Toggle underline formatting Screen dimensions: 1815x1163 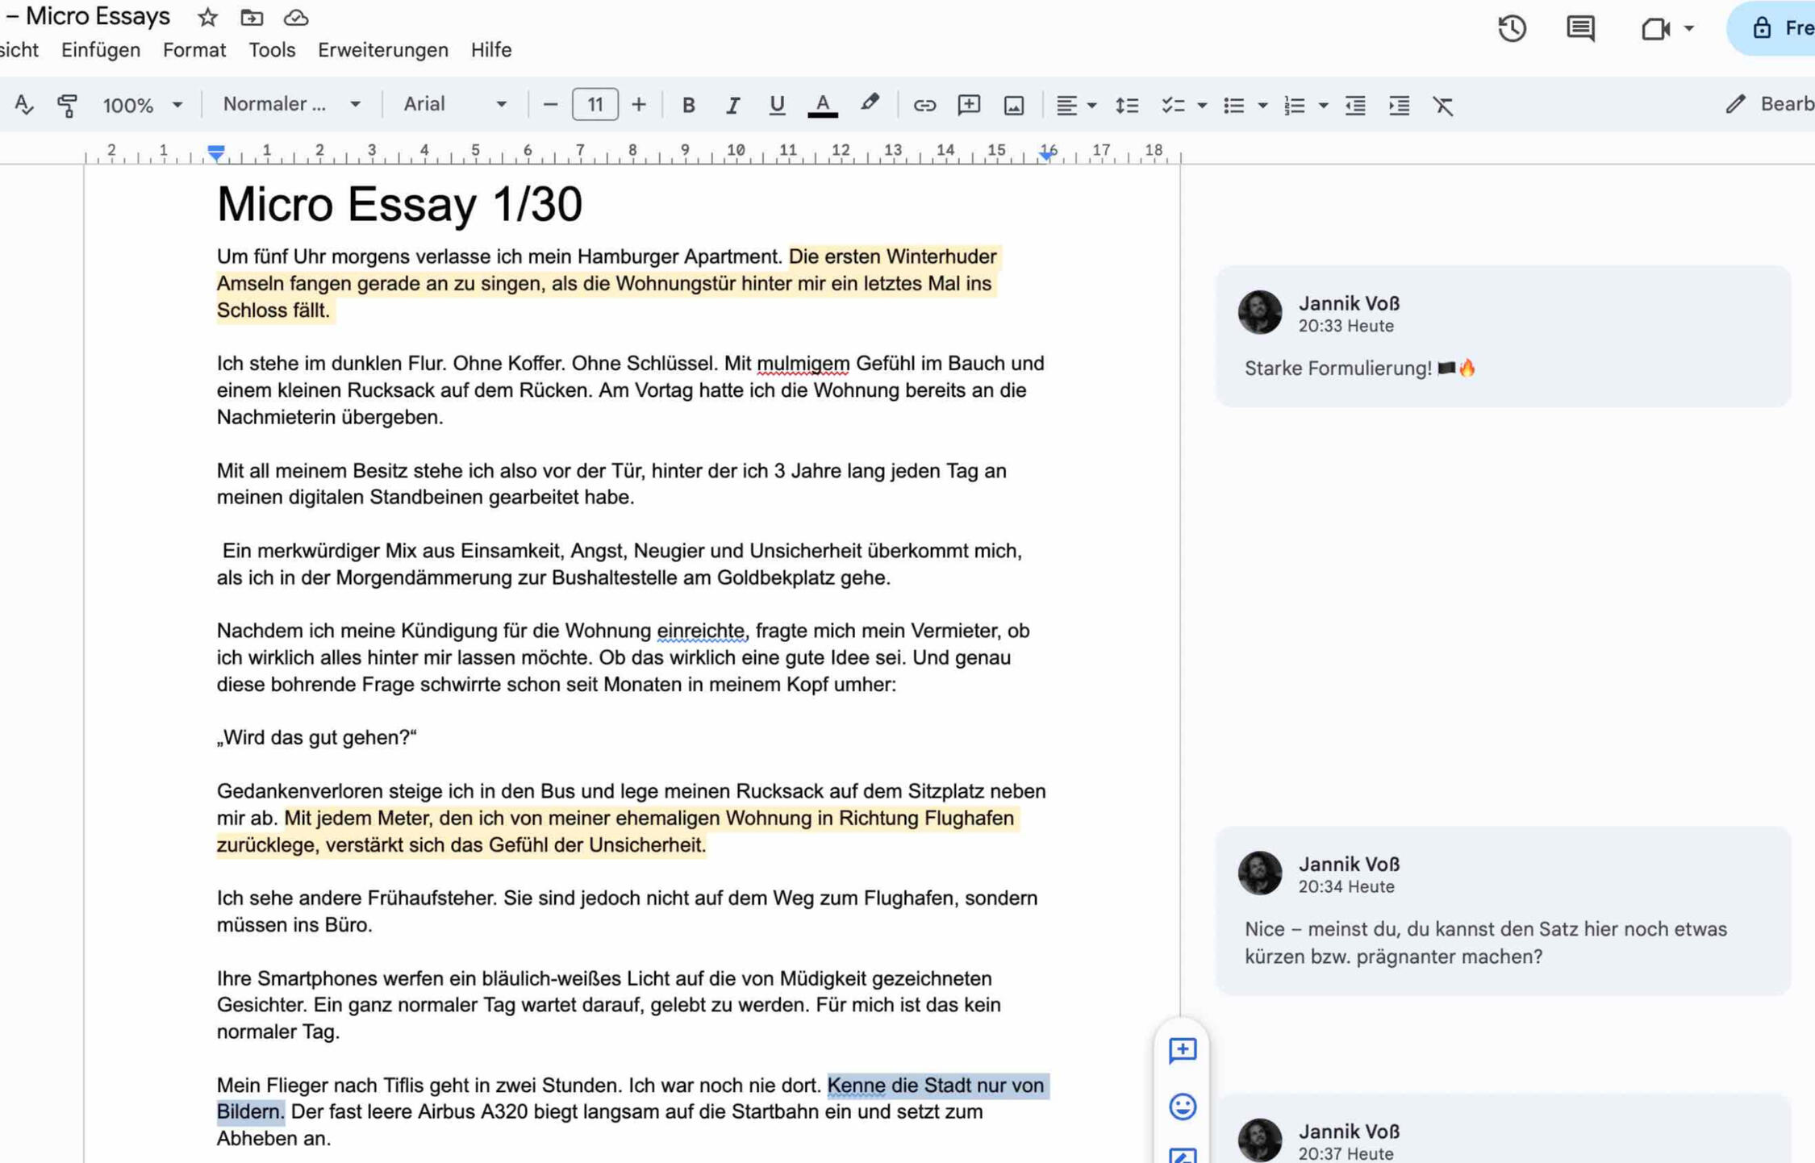coord(776,105)
